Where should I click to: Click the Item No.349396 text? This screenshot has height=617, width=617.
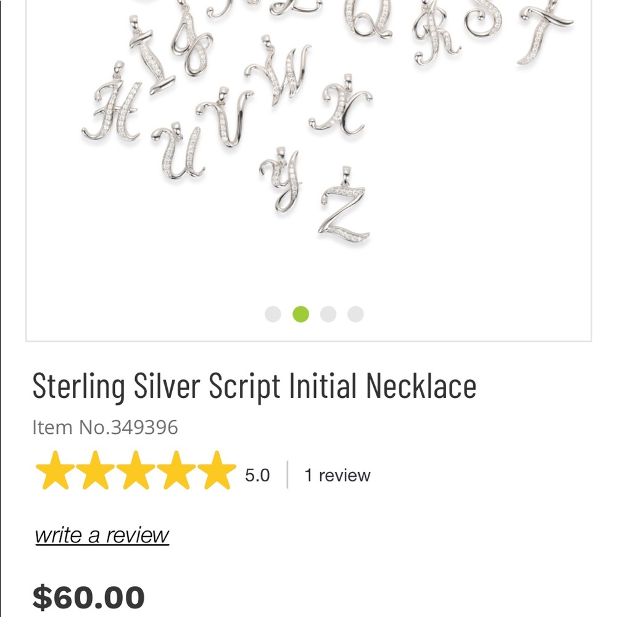coord(104,426)
